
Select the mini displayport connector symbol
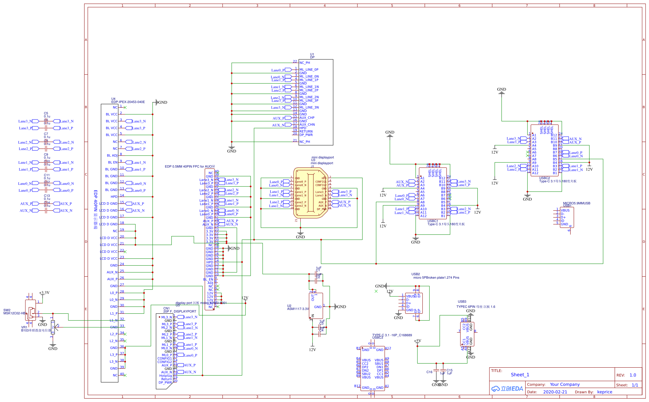point(311,193)
